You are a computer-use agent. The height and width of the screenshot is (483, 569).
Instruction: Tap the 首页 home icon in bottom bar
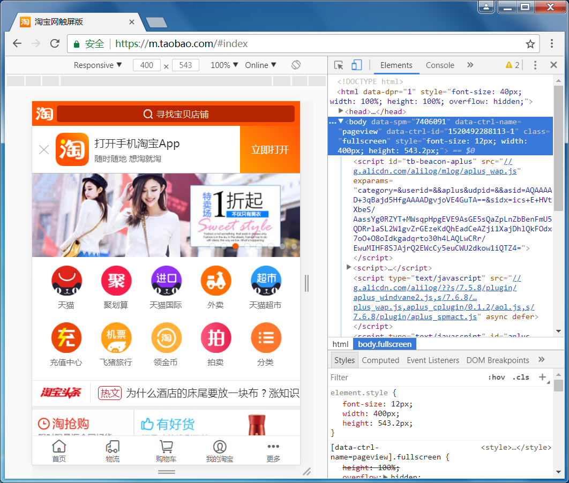[59, 447]
